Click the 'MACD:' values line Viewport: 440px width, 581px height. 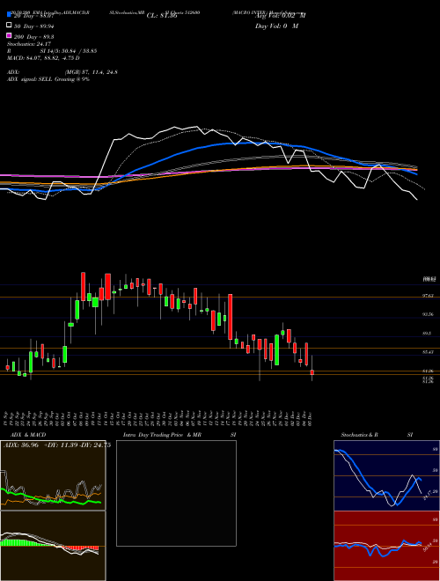coord(43,58)
